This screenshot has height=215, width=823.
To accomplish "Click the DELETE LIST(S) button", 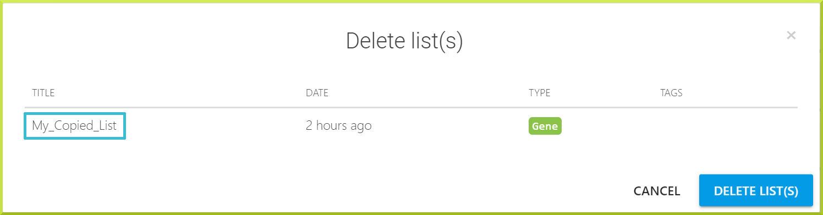I will pyautogui.click(x=756, y=191).
